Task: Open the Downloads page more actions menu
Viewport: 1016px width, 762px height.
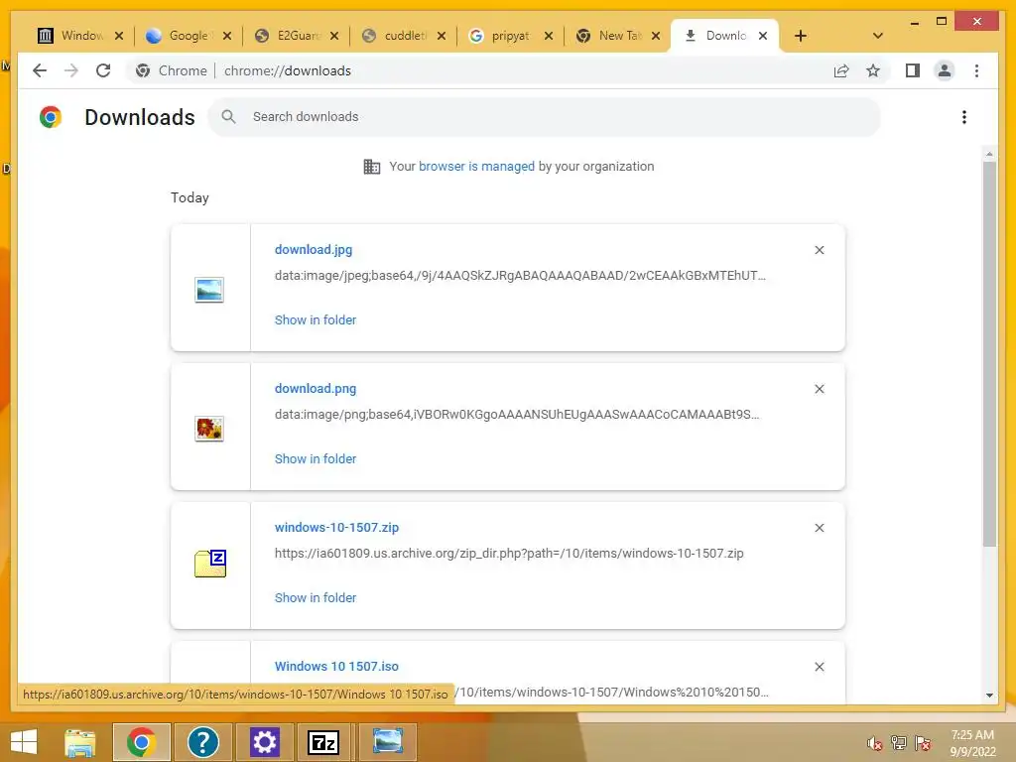Action: [964, 117]
